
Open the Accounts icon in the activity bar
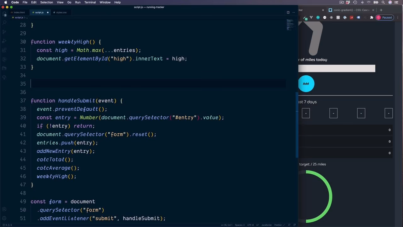click(x=4, y=209)
